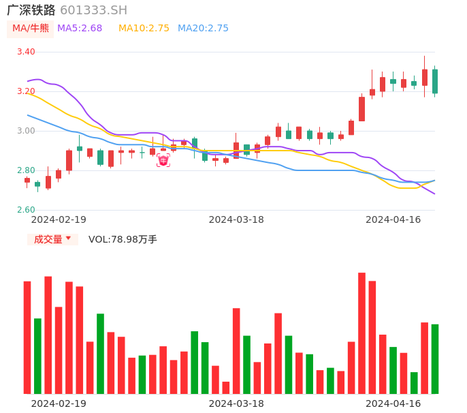The image size is (467, 413).
Task: Click the MA20:2.75 legend label
Action: point(203,29)
